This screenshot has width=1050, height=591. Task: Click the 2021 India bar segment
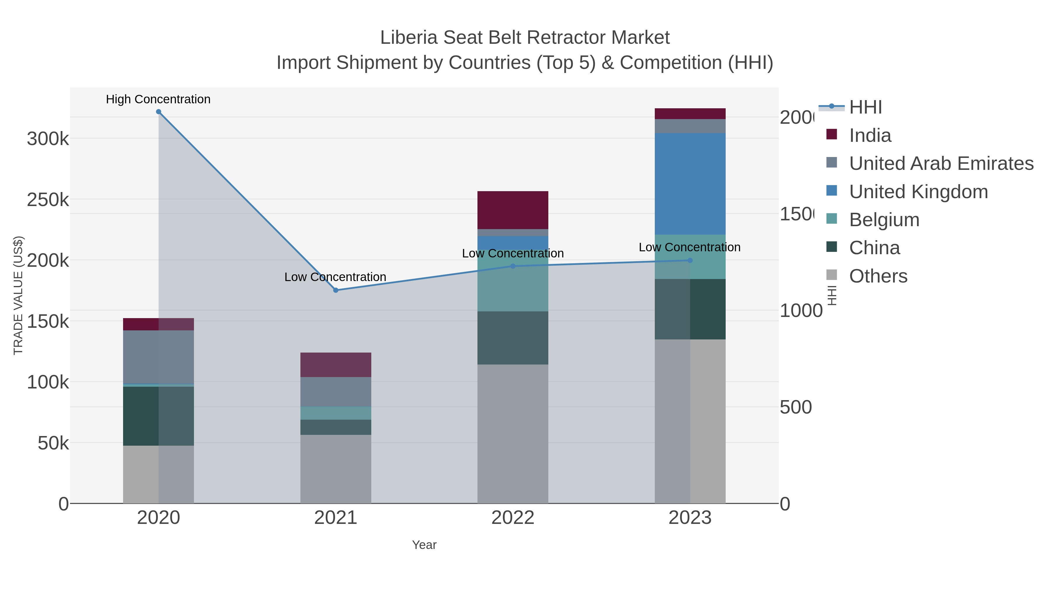point(336,365)
